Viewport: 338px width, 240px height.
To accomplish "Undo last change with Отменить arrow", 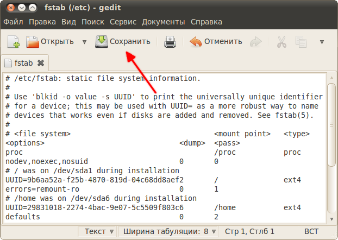I will pos(196,42).
